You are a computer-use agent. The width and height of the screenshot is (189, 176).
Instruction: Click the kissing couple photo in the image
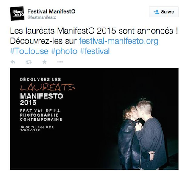click(143, 133)
